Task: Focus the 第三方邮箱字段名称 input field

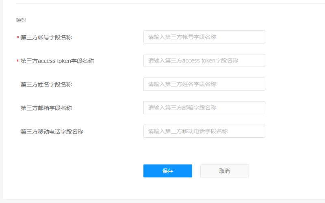Action: point(204,108)
